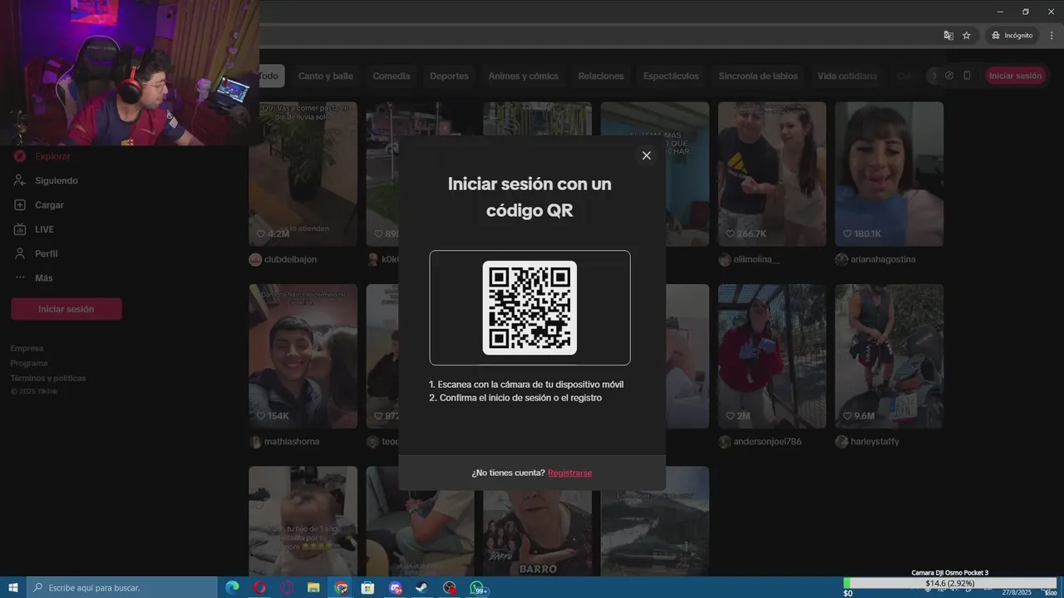
Task: Open the elimolina__ video with 266.7K likes
Action: click(x=772, y=174)
